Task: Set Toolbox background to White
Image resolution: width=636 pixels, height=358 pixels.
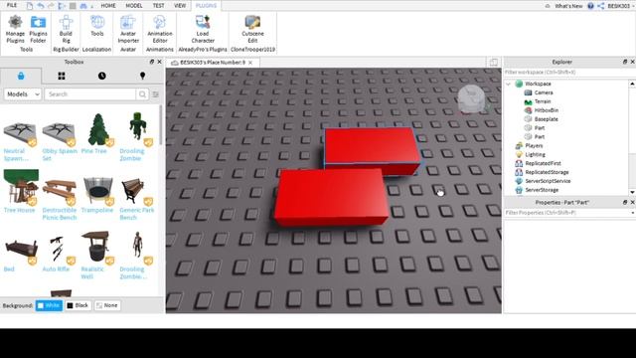Action: click(49, 305)
